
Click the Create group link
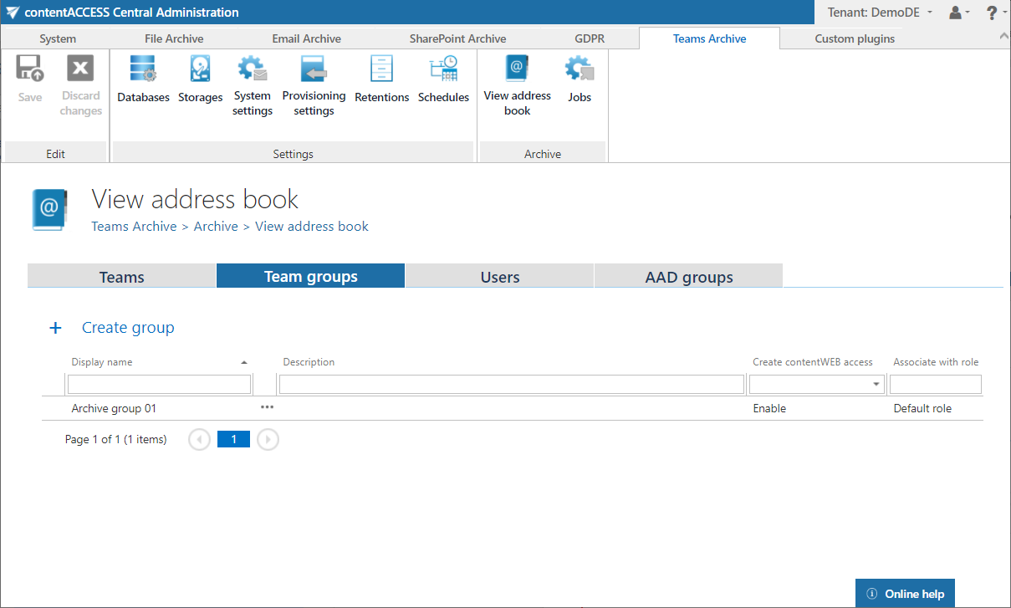(x=127, y=328)
